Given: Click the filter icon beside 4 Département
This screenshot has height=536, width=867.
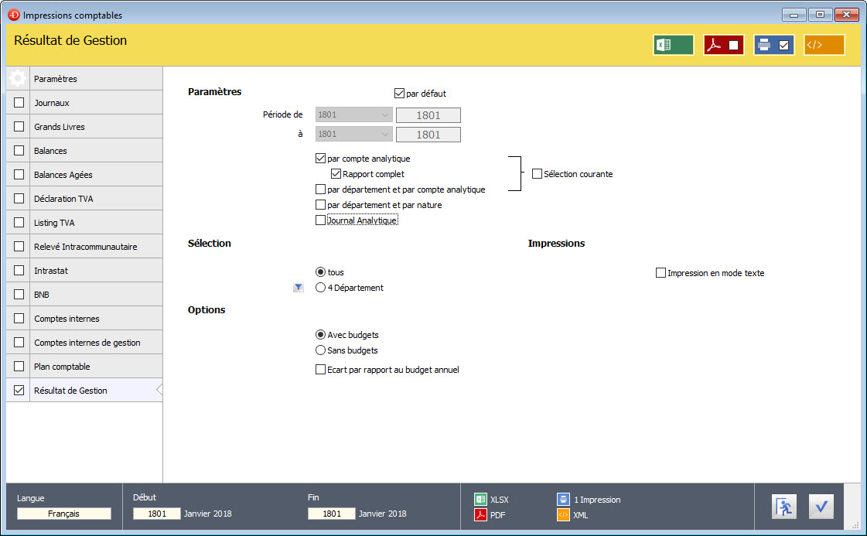Looking at the screenshot, I should (299, 288).
